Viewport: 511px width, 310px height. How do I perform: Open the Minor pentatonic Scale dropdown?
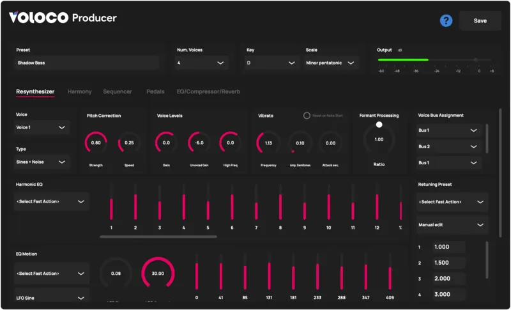coord(332,63)
